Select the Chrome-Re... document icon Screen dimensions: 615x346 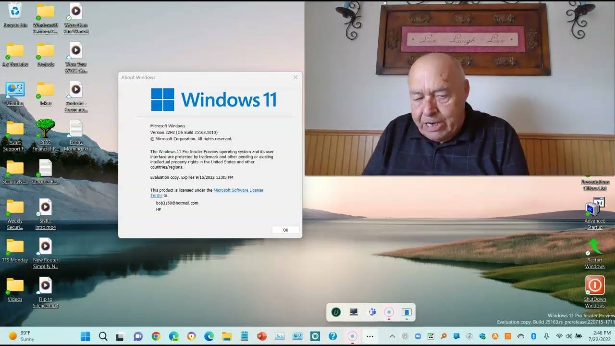[46, 172]
